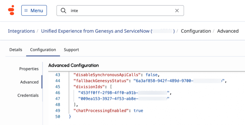Open the Menu button

(x=34, y=11)
